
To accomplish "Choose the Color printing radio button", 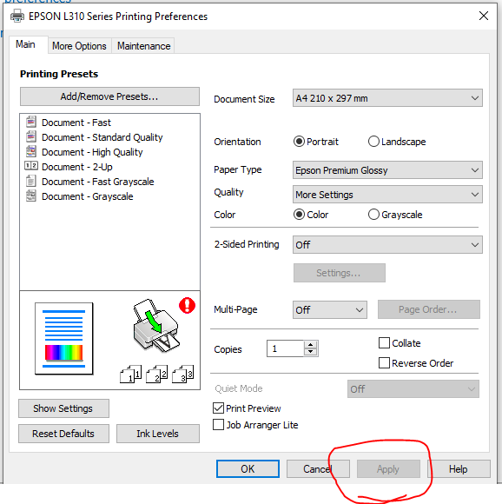I will [299, 215].
